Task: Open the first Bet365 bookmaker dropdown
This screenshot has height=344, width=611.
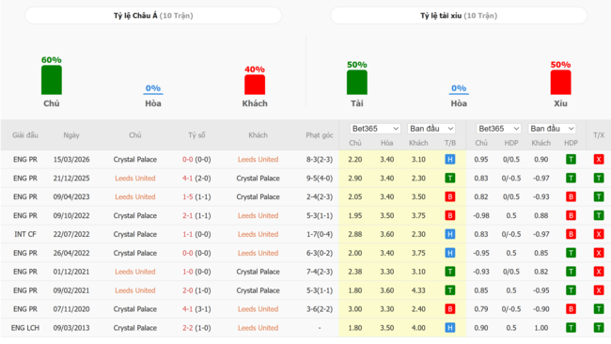Action: pos(375,129)
